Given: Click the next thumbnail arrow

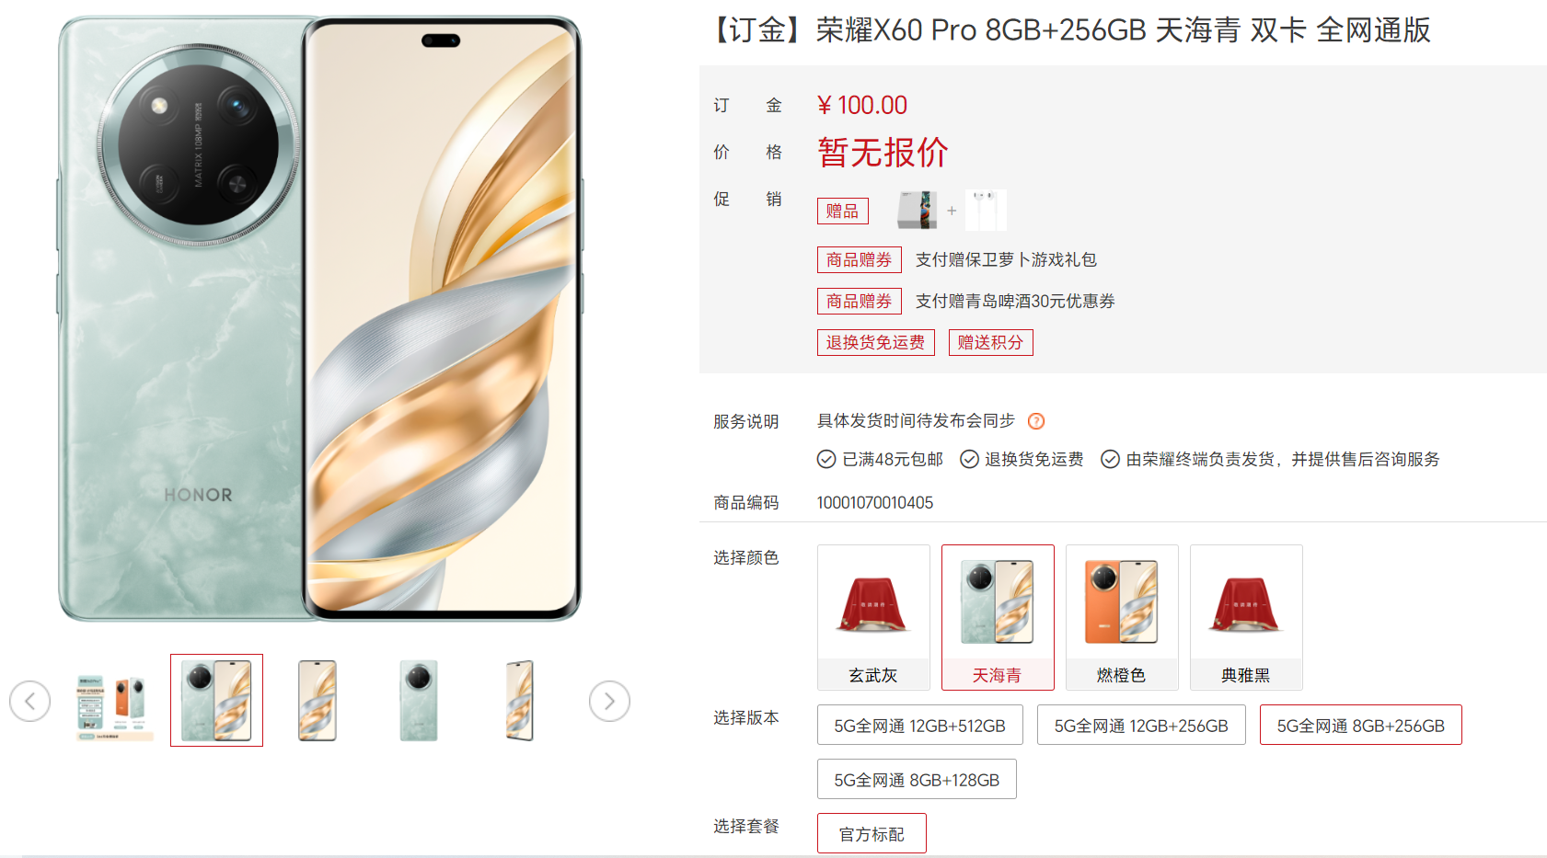Looking at the screenshot, I should point(609,702).
